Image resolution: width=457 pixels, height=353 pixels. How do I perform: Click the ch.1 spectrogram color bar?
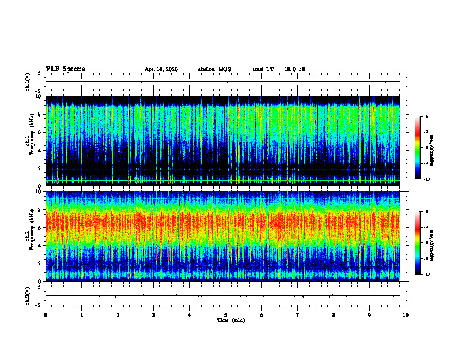(x=417, y=148)
